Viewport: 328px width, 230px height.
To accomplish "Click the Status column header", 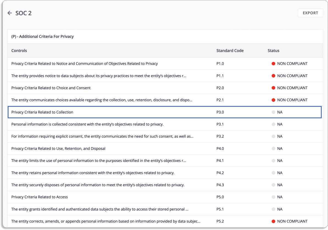I will click(x=273, y=51).
